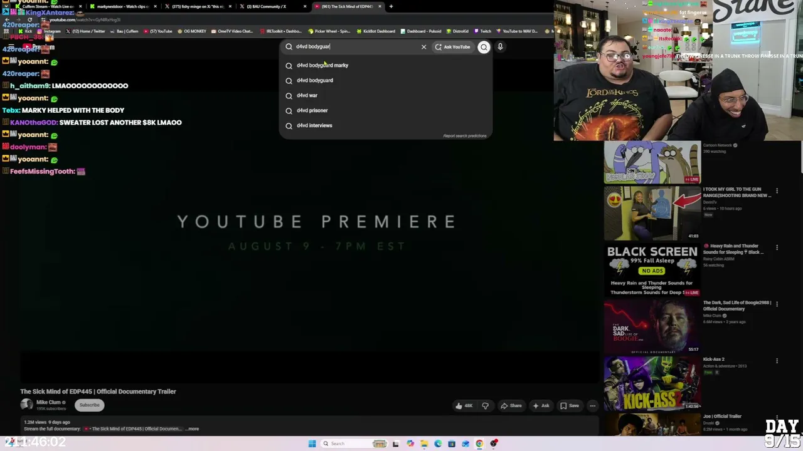Open Picker Wheel bookmark
Image resolution: width=803 pixels, height=451 pixels.
pyautogui.click(x=330, y=31)
